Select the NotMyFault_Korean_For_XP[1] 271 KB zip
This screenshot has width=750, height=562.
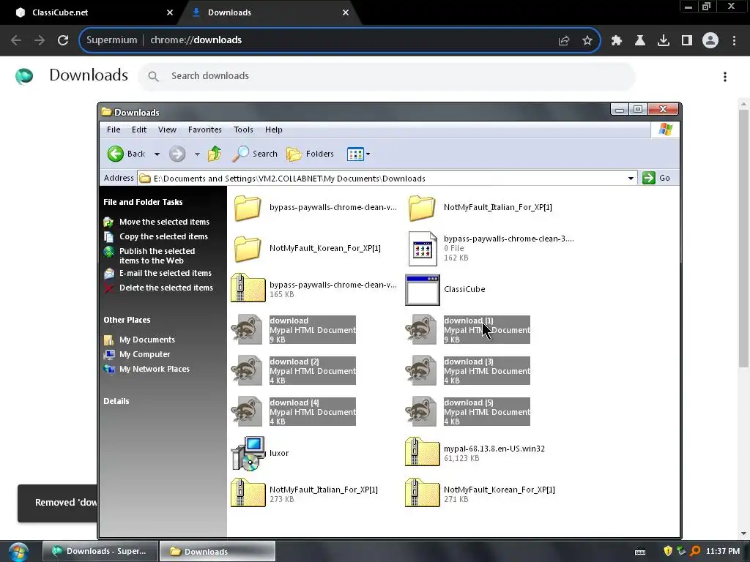click(x=480, y=494)
